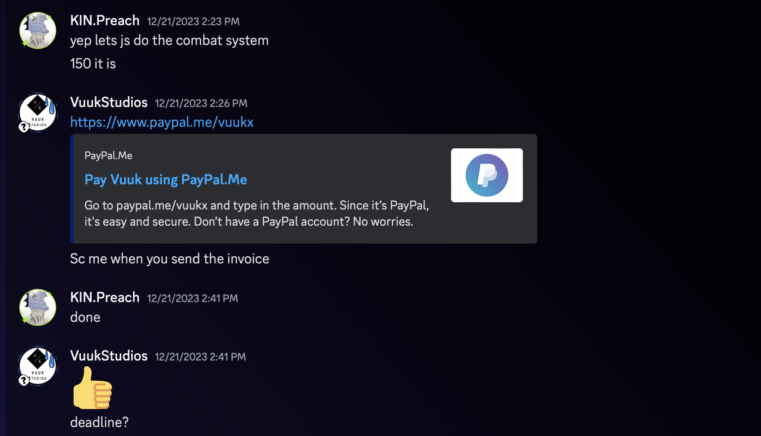Viewport: 761px width, 436px height.
Task: Follow the "Pay Vuuk using PayPal.Me" embed title
Action: coord(166,180)
